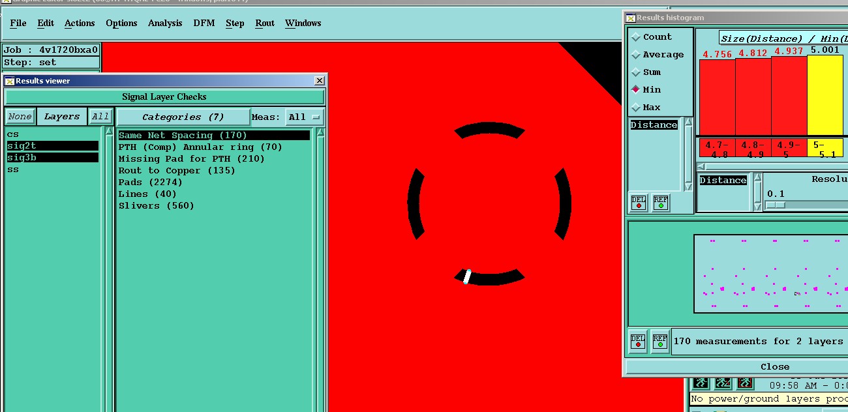Select Distance in the upper histogram list
This screenshot has width=848, height=412.
(x=654, y=125)
